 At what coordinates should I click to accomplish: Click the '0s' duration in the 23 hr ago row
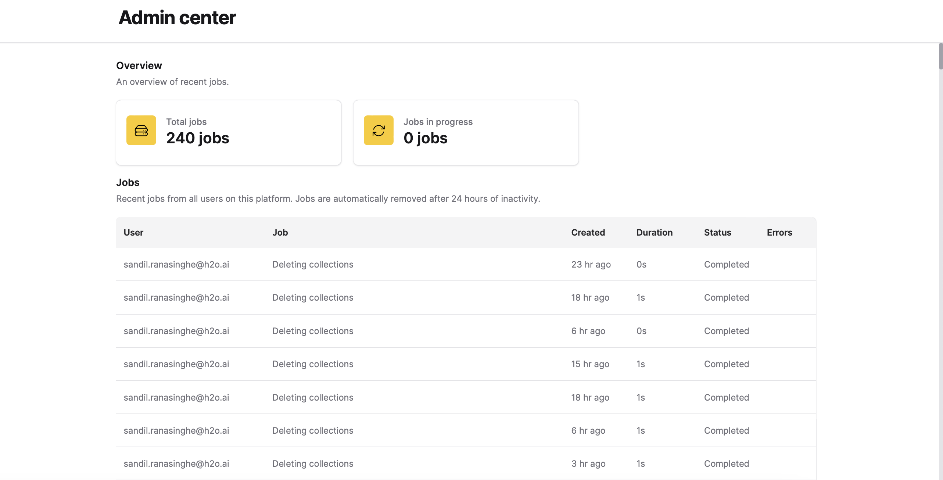(641, 265)
